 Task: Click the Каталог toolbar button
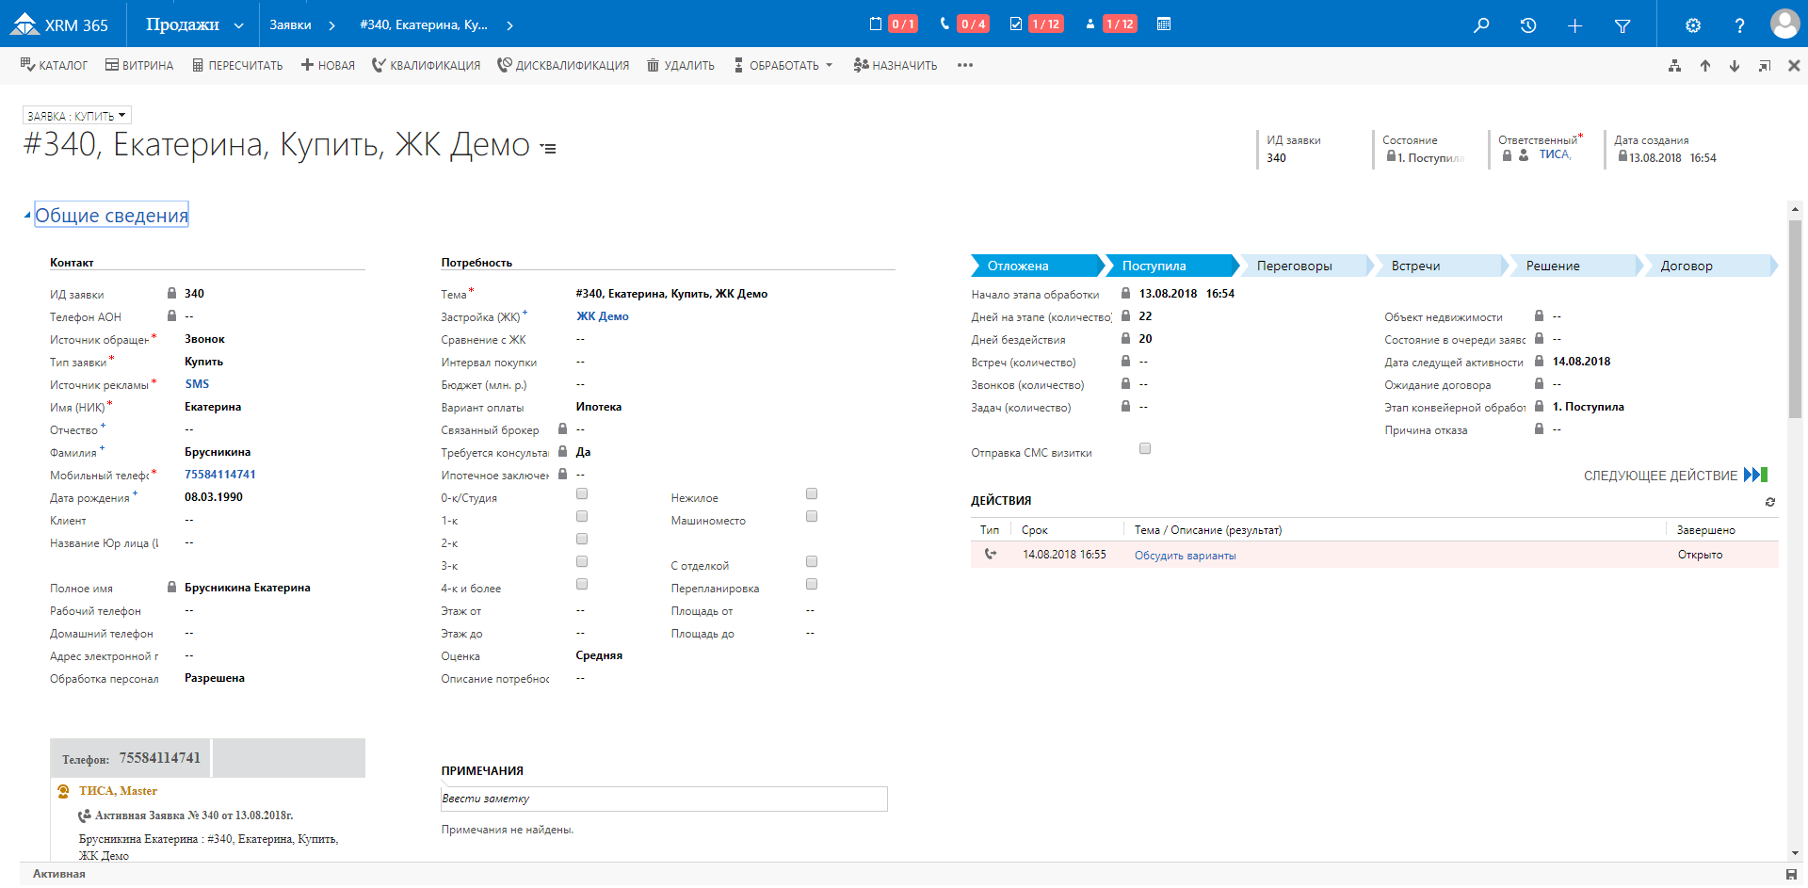pos(54,65)
